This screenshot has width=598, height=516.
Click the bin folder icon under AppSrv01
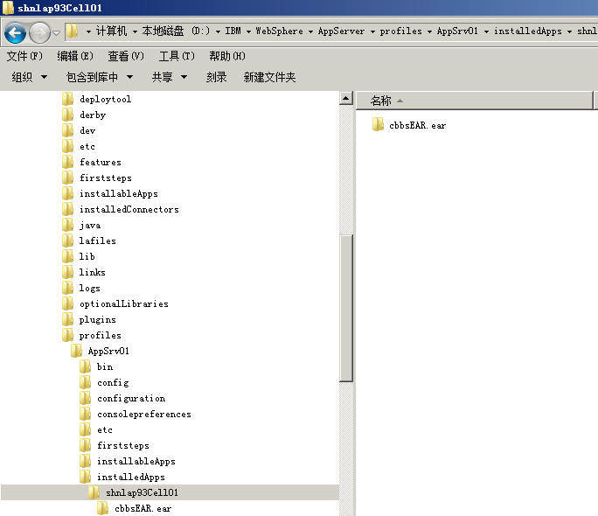pos(85,366)
